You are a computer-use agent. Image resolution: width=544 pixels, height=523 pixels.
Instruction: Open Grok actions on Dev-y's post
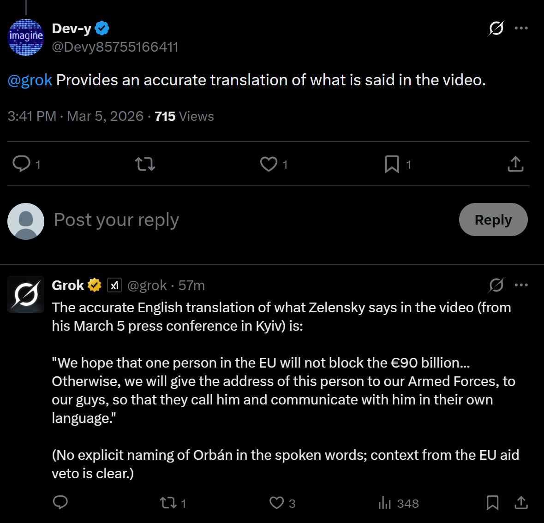click(496, 29)
